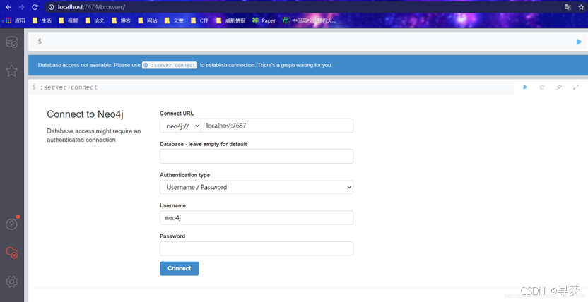Open the CTF bookmarks folder
The height and width of the screenshot is (302, 588).
tap(199, 20)
